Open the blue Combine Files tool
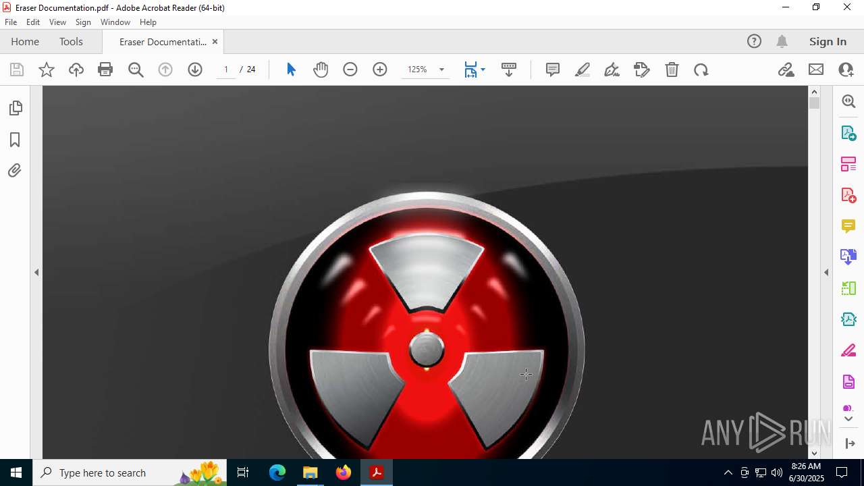Image resolution: width=864 pixels, height=486 pixels. pos(848,257)
